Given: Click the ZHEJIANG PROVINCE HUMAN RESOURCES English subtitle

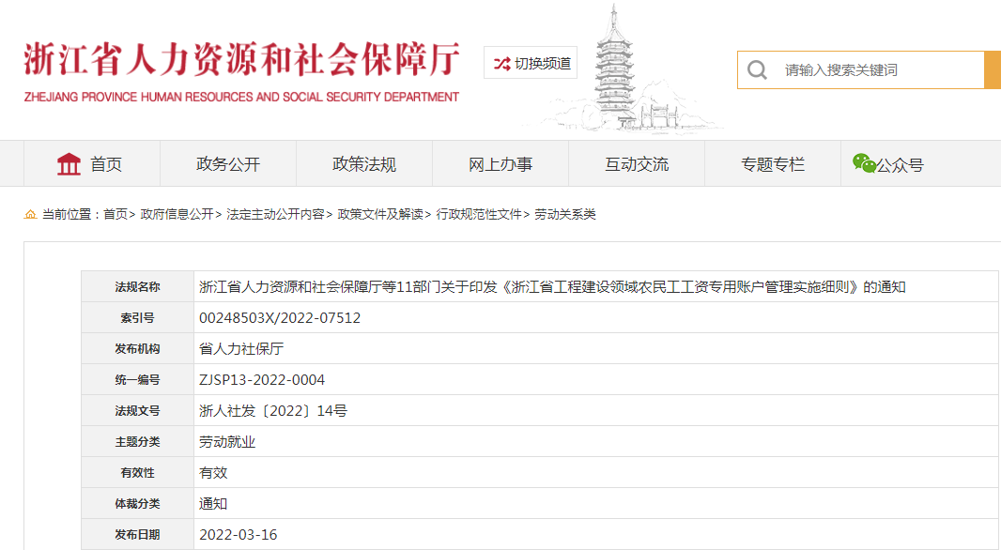Looking at the screenshot, I should (241, 97).
